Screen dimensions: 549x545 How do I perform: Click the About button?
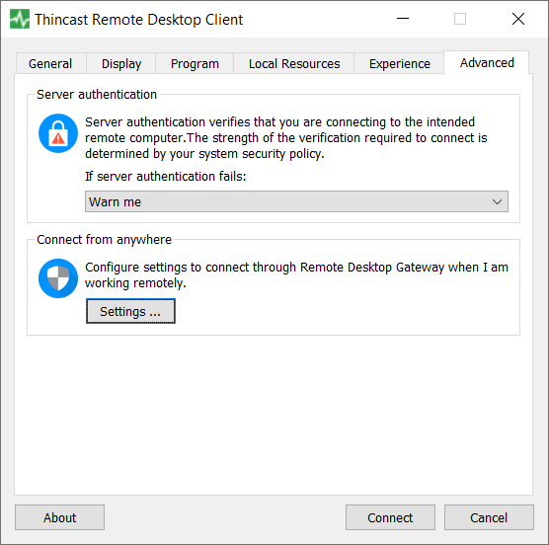coord(59,517)
